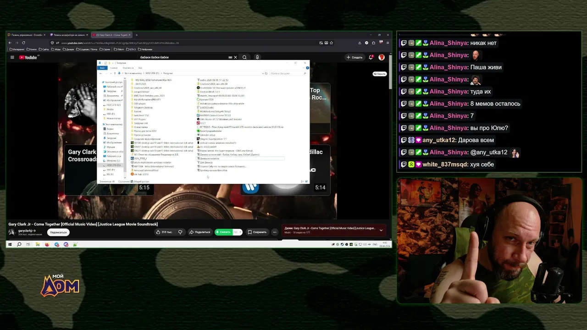Click the Создать create button on YouTube
Viewport: 587px width, 330px height.
355,57
